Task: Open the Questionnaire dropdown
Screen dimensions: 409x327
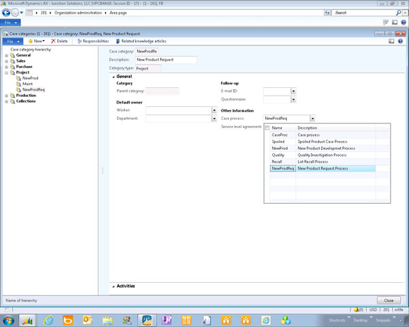Action: [293, 99]
